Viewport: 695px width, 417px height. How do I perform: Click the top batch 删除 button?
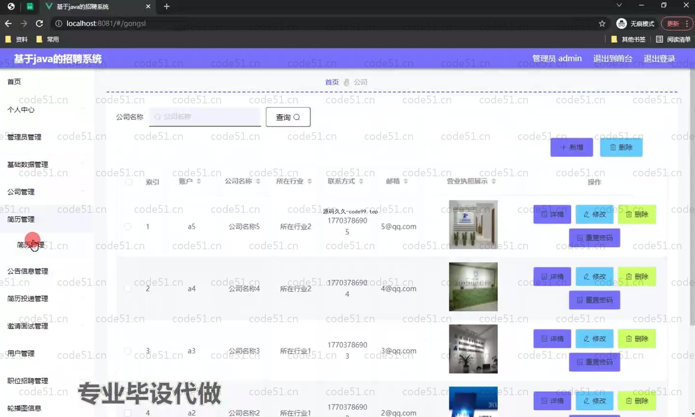(621, 147)
